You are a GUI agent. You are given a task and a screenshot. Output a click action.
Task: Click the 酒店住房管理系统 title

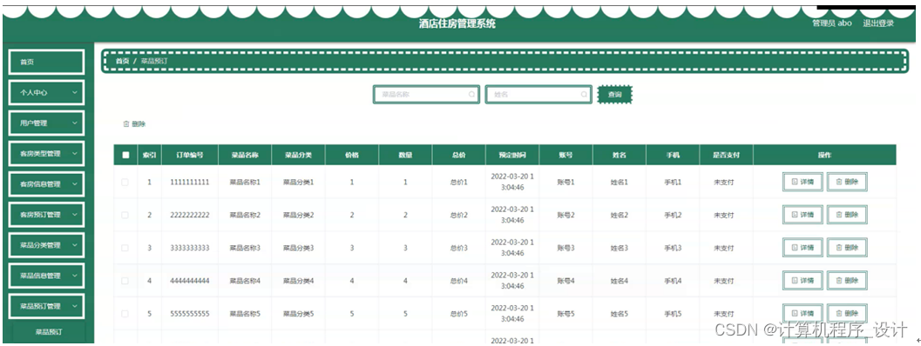tap(457, 23)
